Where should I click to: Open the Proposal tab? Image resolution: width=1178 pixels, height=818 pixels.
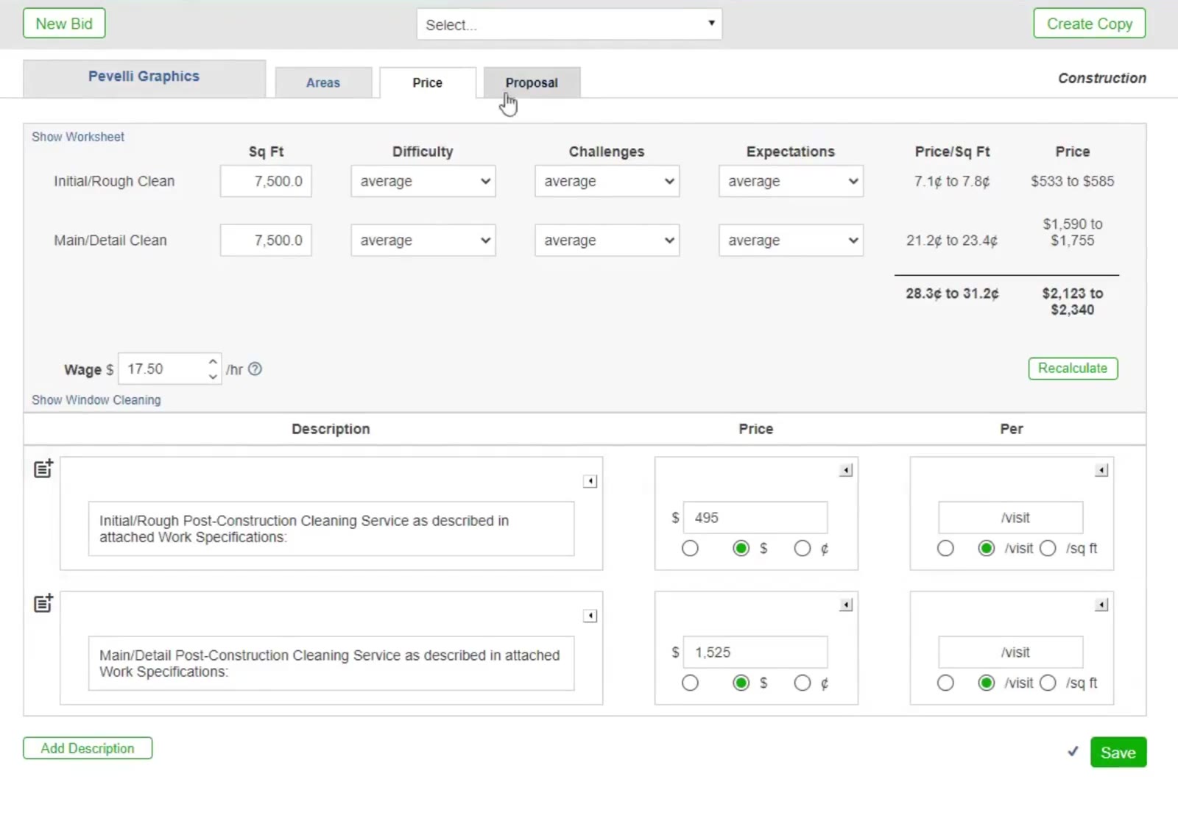pyautogui.click(x=532, y=82)
